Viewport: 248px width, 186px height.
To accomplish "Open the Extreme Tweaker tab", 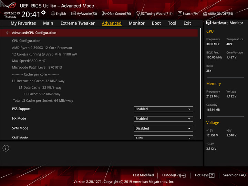I will 77,23.
